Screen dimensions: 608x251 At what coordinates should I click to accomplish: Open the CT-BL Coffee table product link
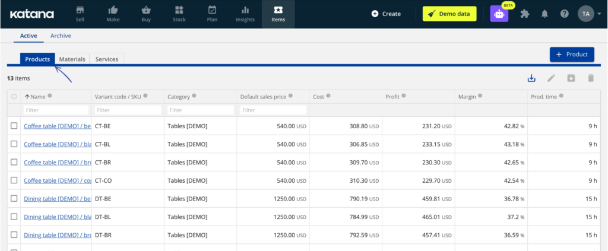pyautogui.click(x=58, y=144)
